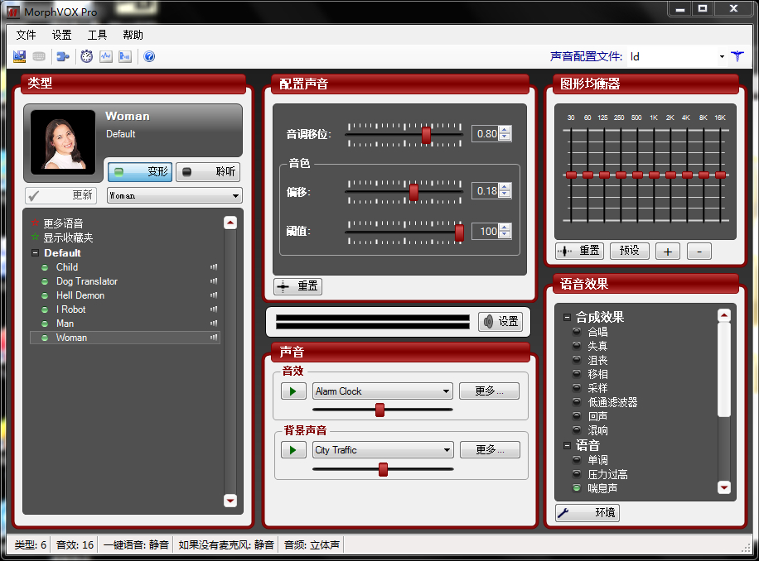Open the 设置 menu
Image resolution: width=759 pixels, height=561 pixels.
[x=61, y=35]
